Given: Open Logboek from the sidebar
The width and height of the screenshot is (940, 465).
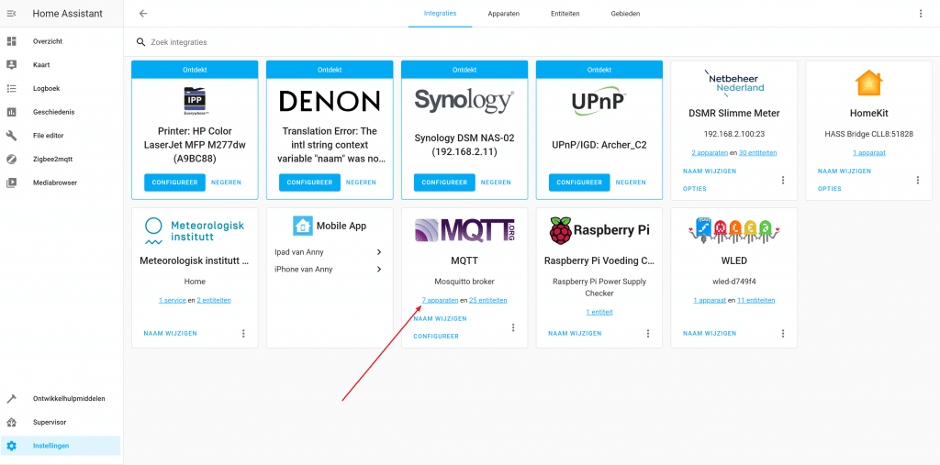Looking at the screenshot, I should tap(46, 89).
